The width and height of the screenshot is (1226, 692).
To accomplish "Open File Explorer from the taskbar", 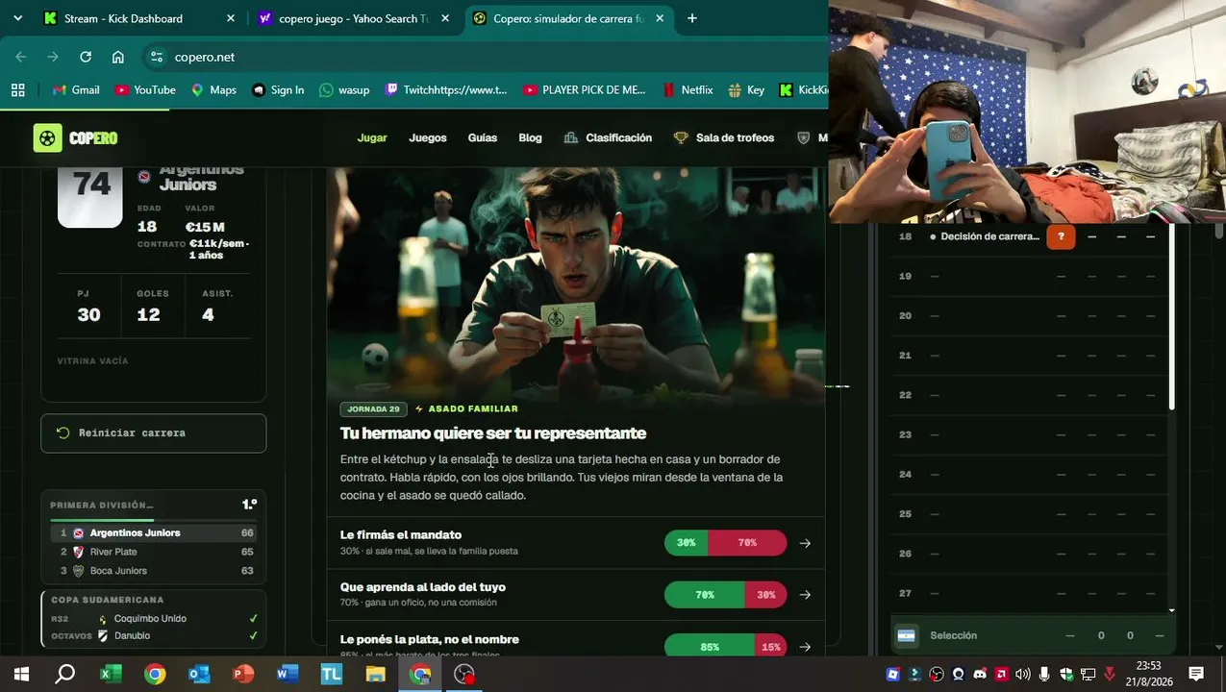I will click(x=376, y=674).
